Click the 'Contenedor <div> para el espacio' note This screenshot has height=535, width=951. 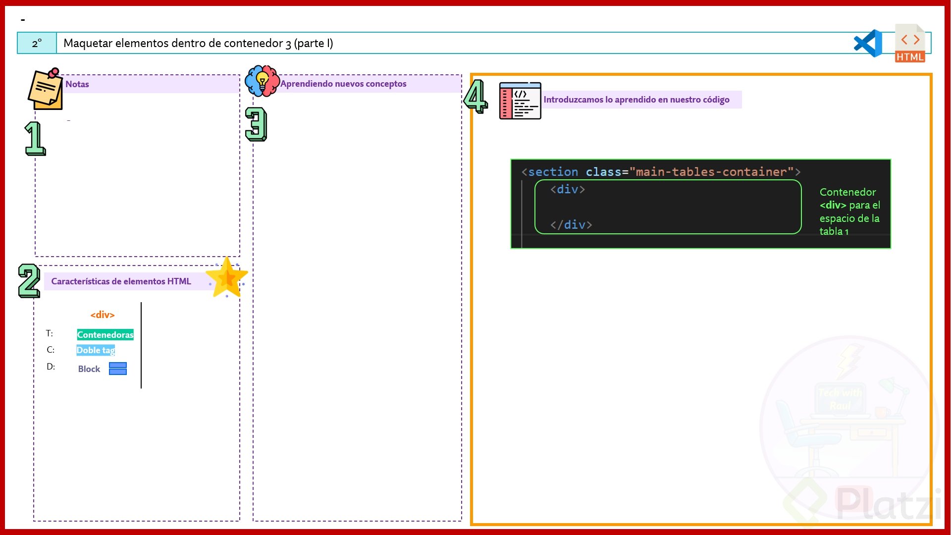(x=849, y=212)
